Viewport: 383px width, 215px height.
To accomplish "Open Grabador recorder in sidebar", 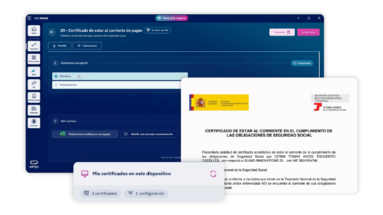I will coord(34,123).
